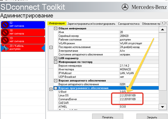This screenshot has height=119, width=168.
Task: Collapse Версия программного обеспечения section
Action: click(56, 88)
